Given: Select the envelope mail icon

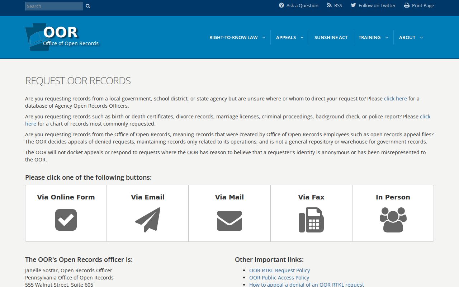Looking at the screenshot, I should [229, 221].
